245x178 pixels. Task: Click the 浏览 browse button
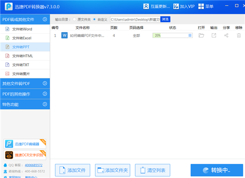165,20
